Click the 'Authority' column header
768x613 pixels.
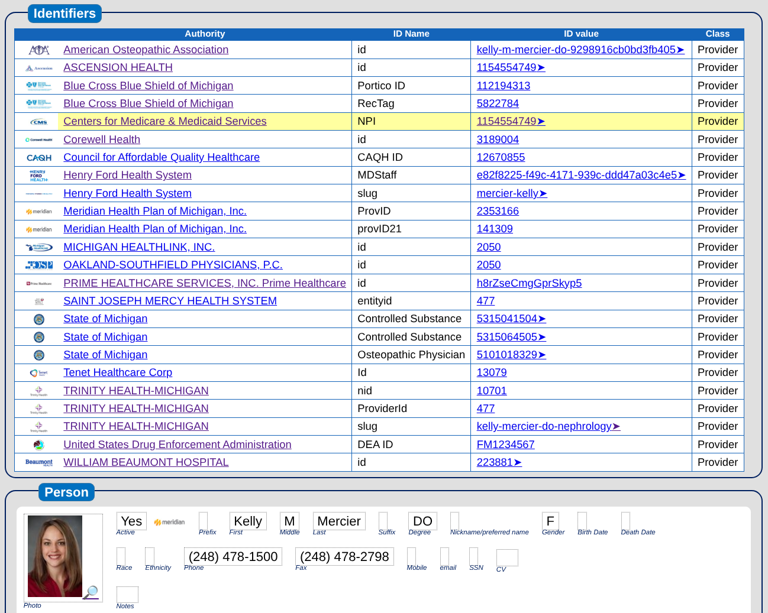(205, 34)
